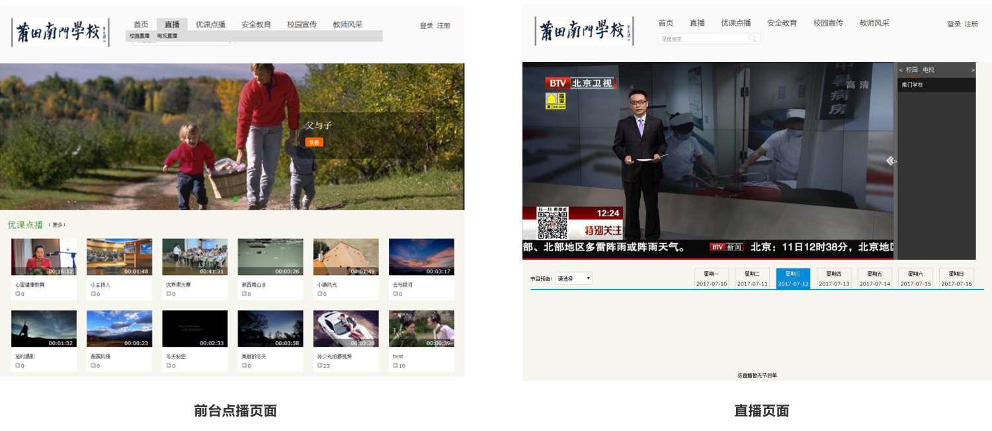
Task: Click the search magnifier icon on live page
Action: (x=752, y=39)
